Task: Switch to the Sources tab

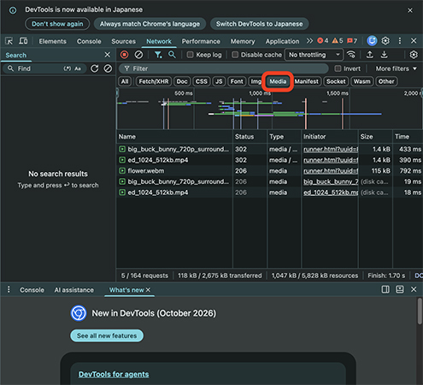Action: (124, 41)
